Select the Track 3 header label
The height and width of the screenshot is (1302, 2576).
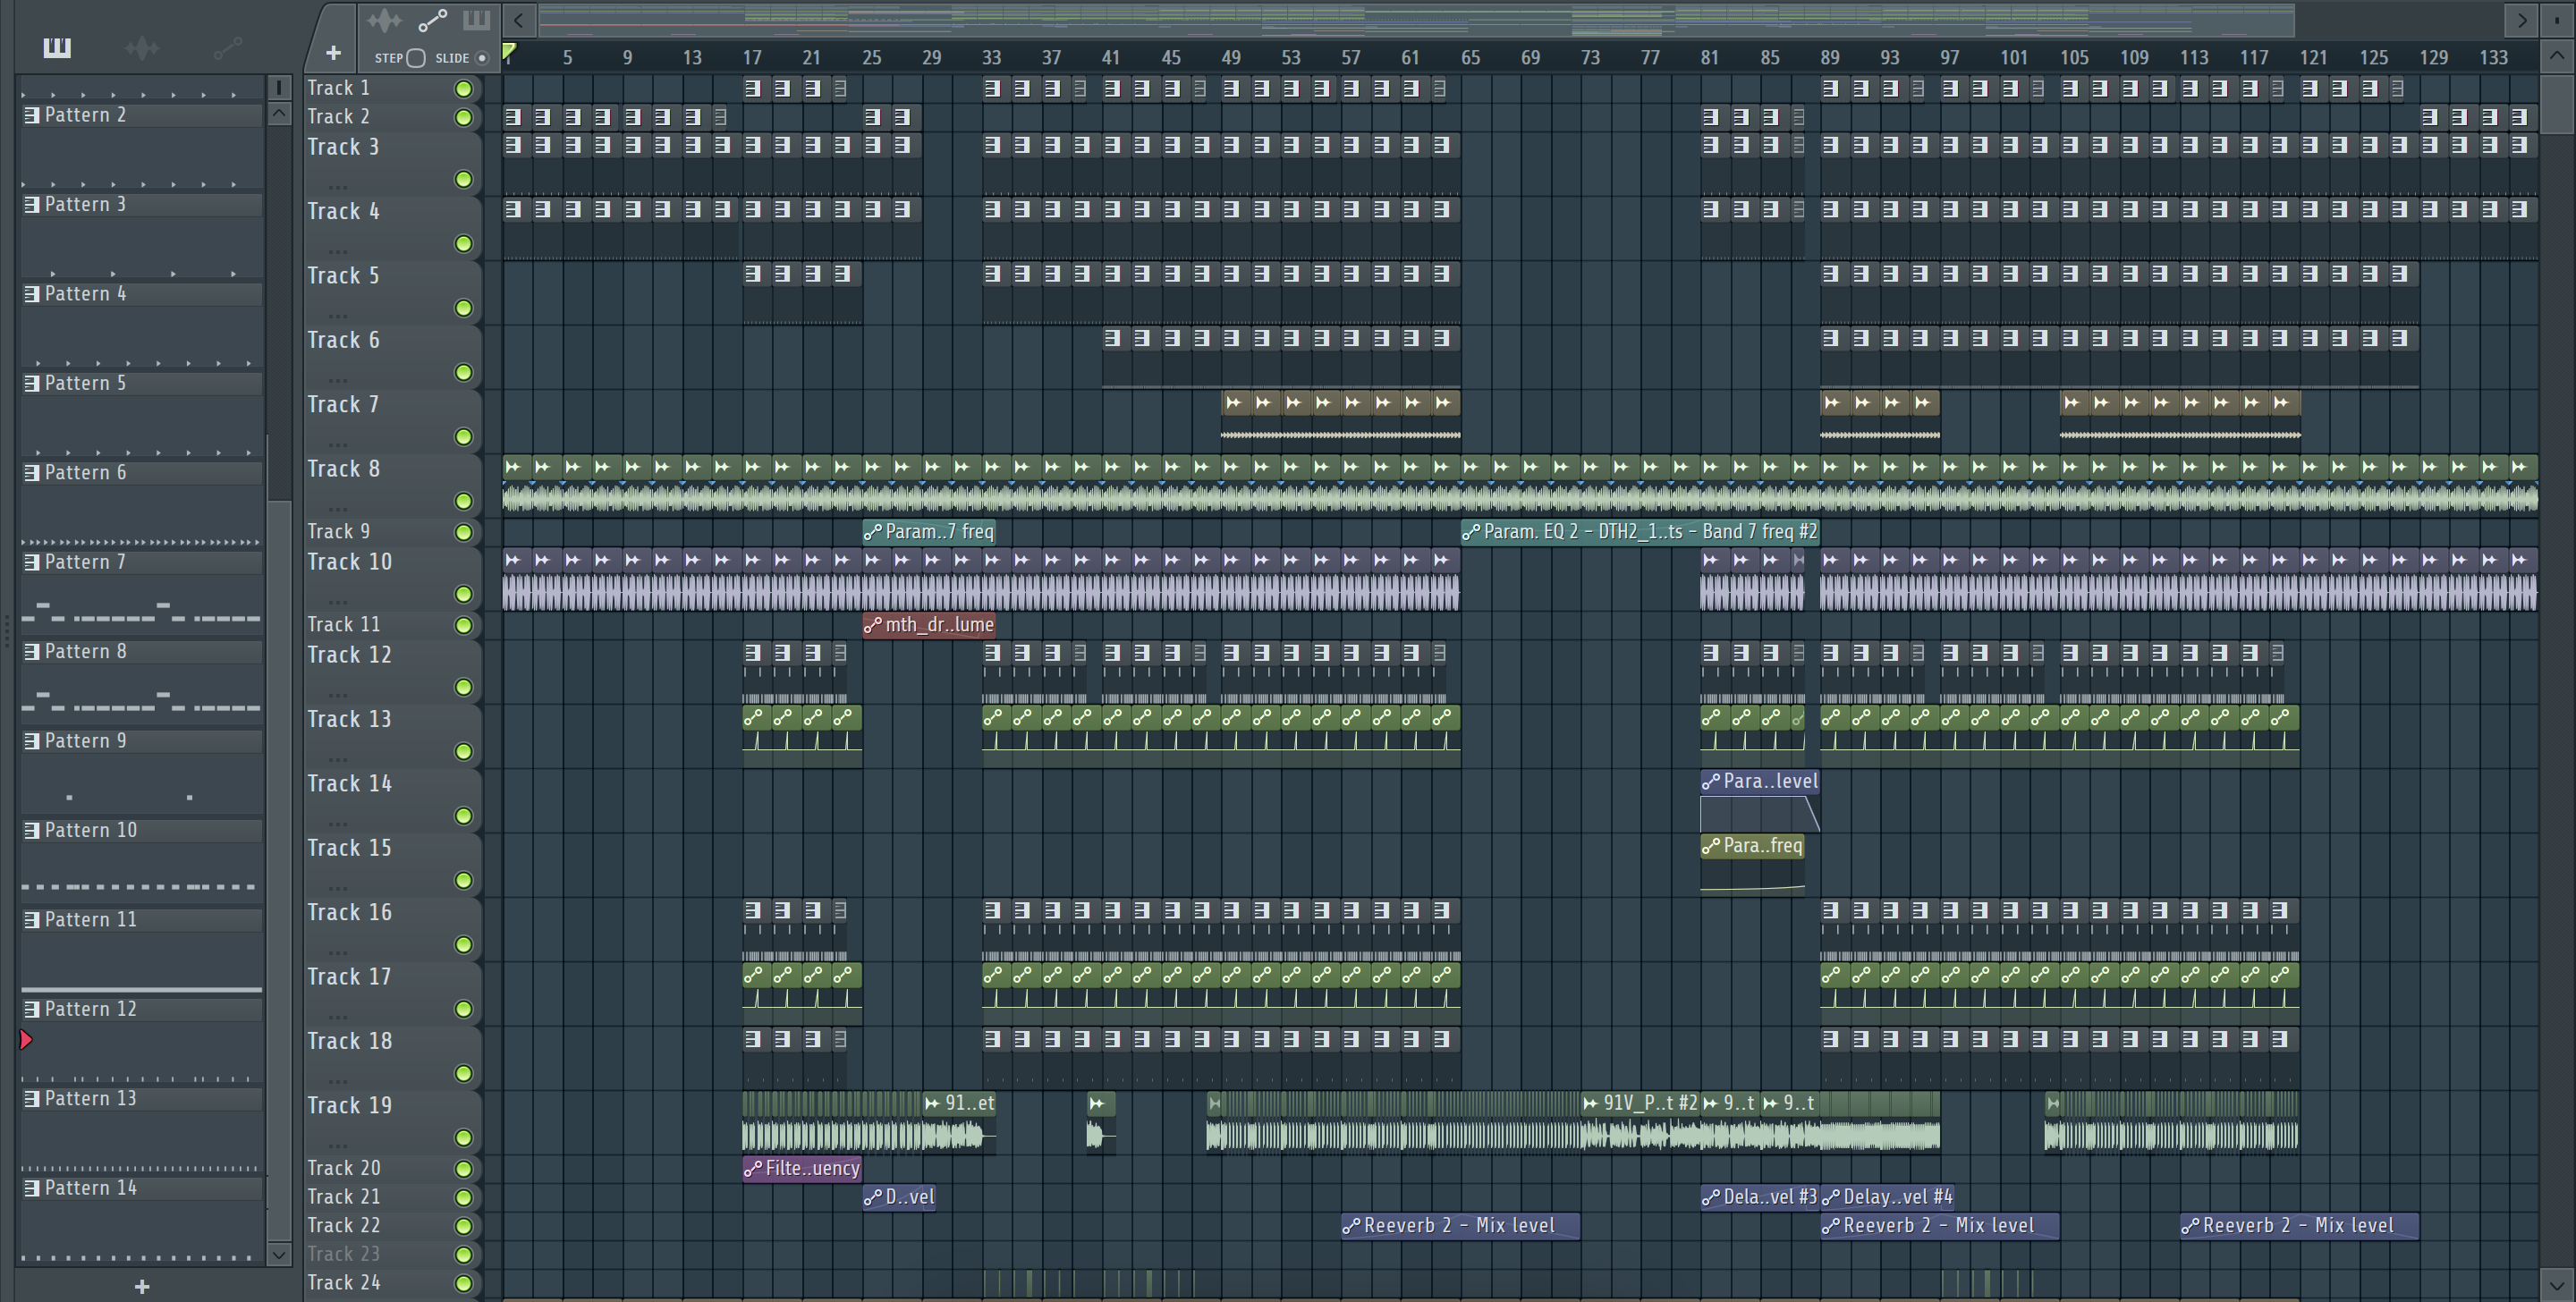point(343,147)
